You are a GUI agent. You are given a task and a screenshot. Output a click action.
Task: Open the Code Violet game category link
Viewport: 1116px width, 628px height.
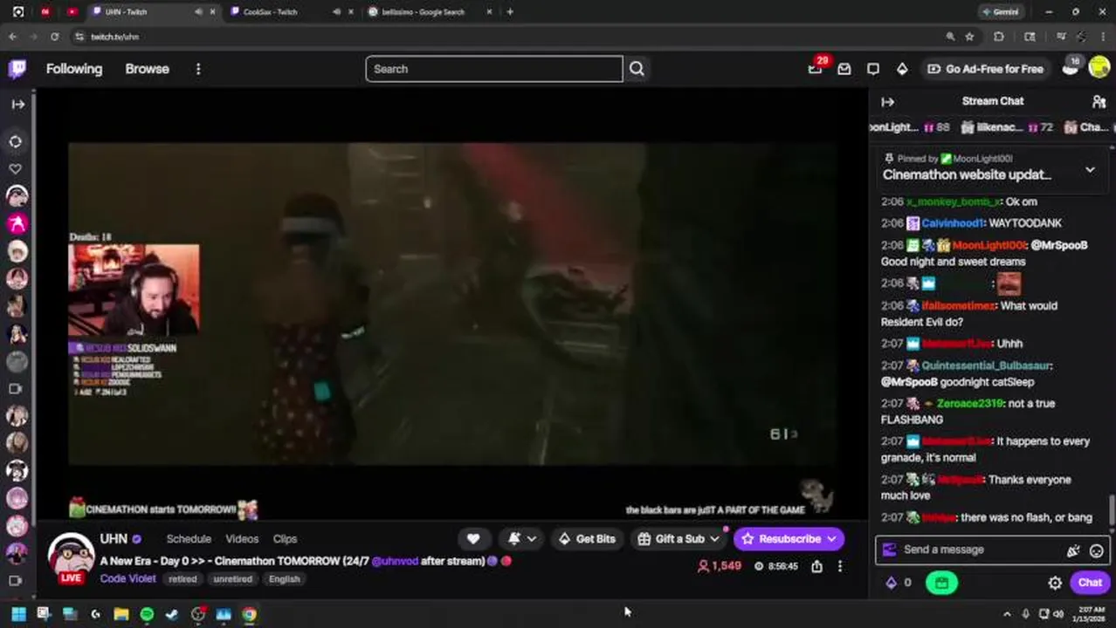[127, 578]
